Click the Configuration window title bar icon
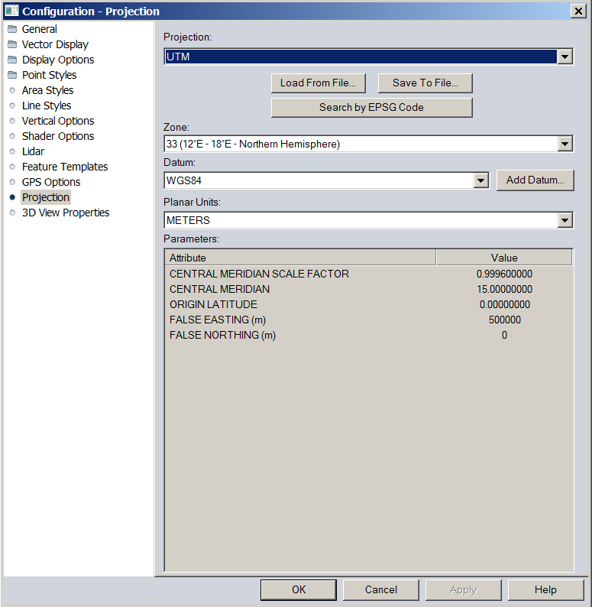The image size is (592, 607). (11, 11)
